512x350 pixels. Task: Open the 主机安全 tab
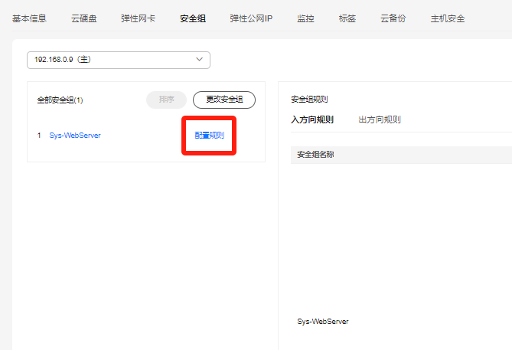click(x=448, y=18)
